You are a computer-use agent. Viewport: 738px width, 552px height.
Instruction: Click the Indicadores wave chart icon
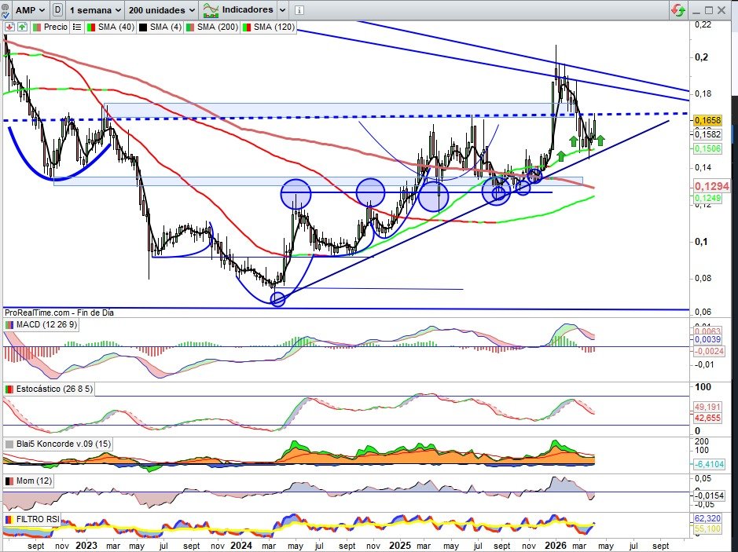[211, 10]
